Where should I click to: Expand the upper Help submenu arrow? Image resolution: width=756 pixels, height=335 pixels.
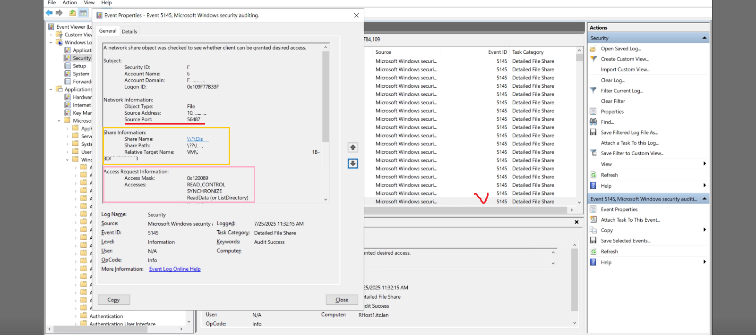point(704,185)
